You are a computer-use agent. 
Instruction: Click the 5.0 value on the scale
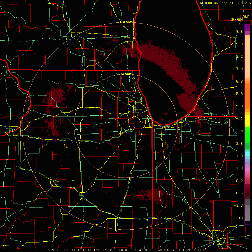click(239, 106)
